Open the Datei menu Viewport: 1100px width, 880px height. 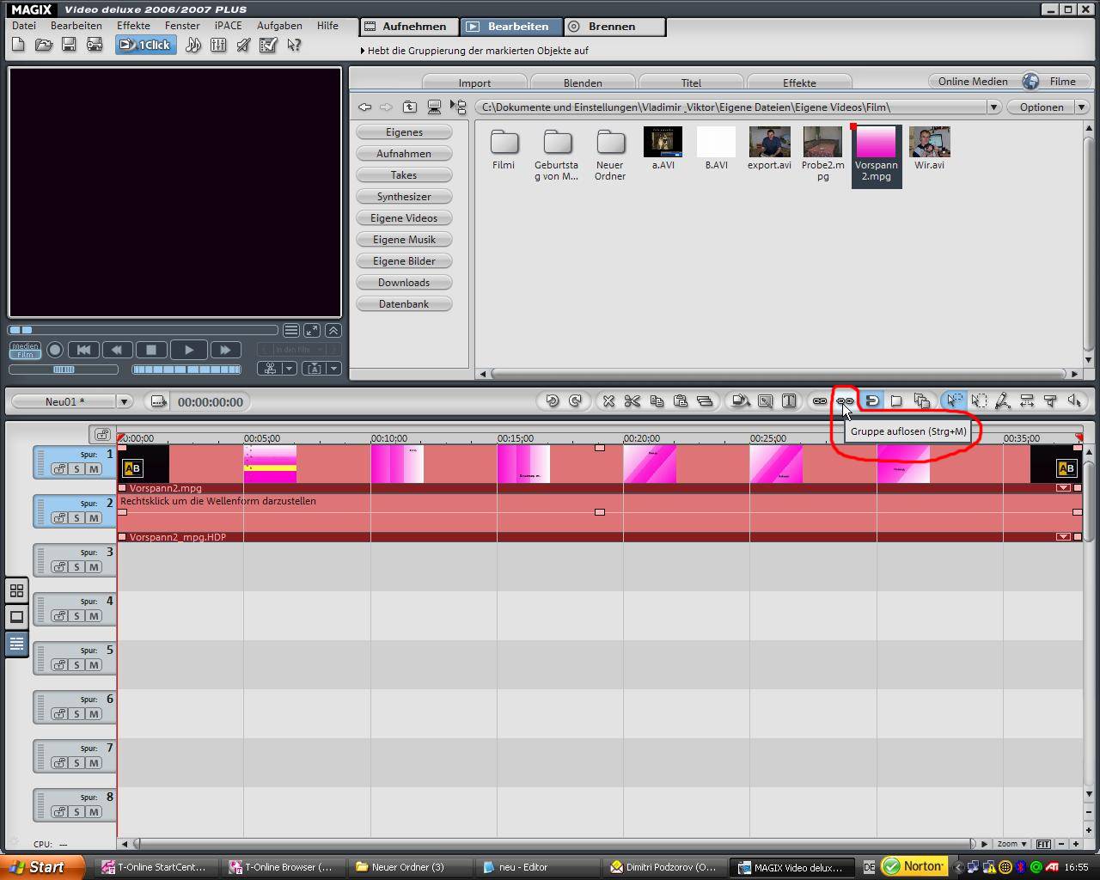[x=24, y=26]
